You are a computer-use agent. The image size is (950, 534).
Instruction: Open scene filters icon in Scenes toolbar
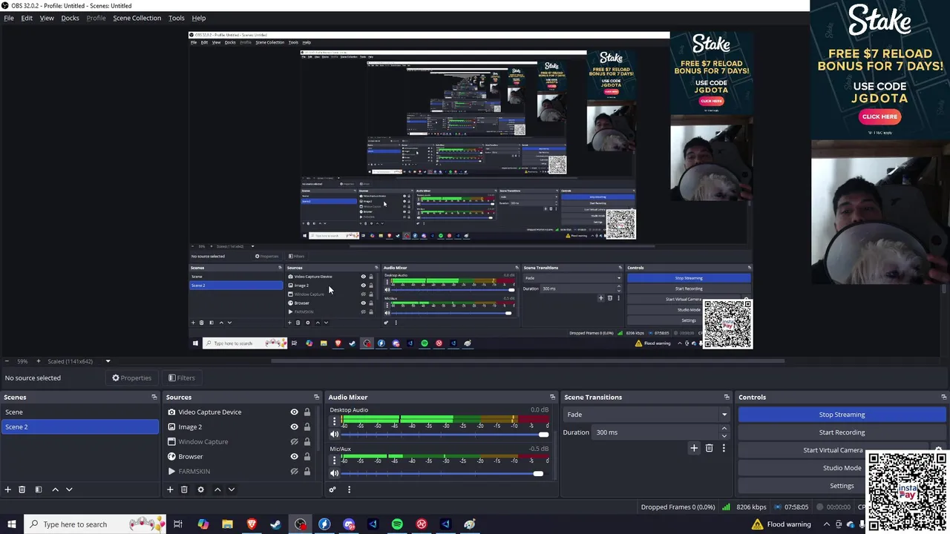(39, 489)
